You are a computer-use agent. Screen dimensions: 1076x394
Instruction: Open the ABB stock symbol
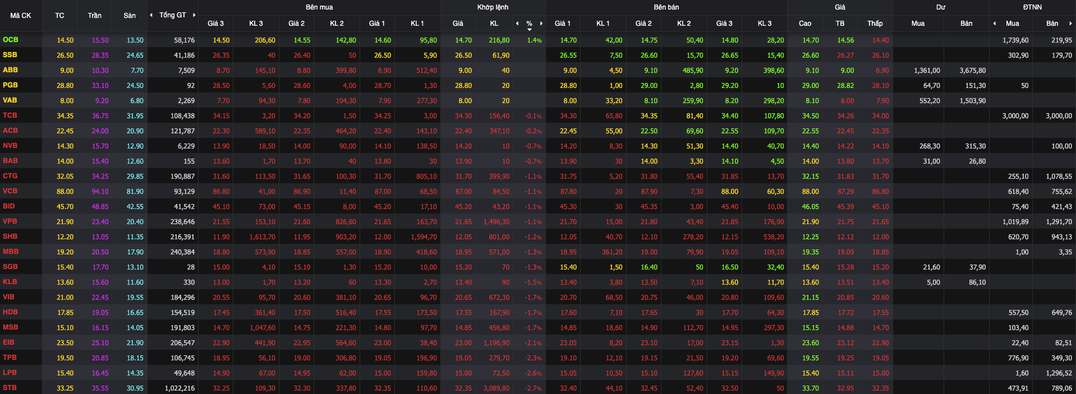tap(10, 70)
